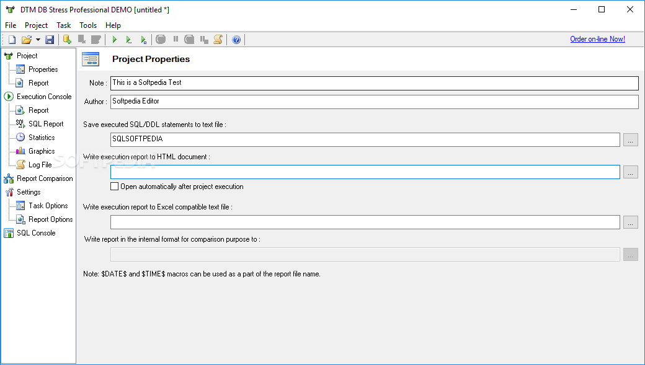
Task: Select Report under Execution Console
Action: tap(38, 110)
